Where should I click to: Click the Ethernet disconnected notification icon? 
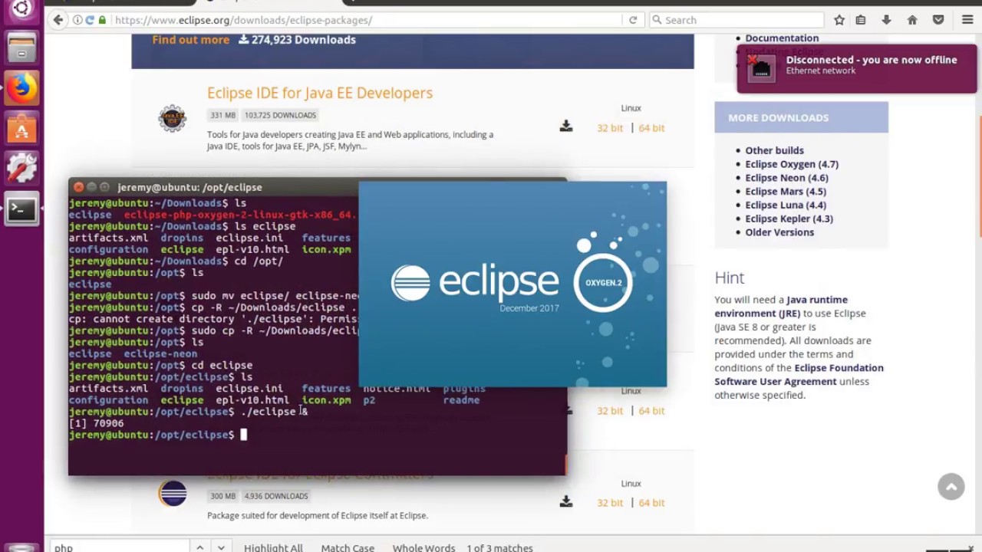click(761, 67)
